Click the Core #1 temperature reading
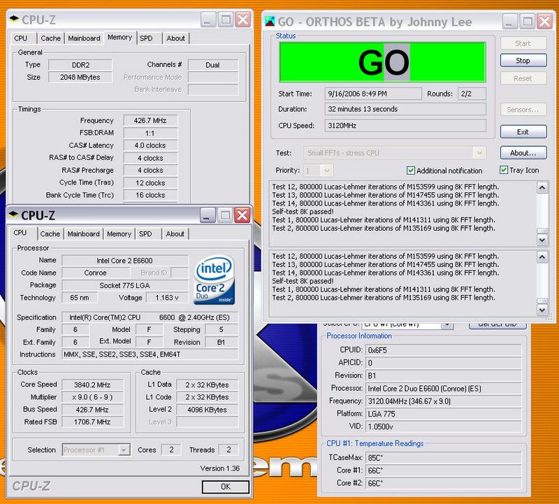The height and width of the screenshot is (504, 559). click(x=444, y=470)
